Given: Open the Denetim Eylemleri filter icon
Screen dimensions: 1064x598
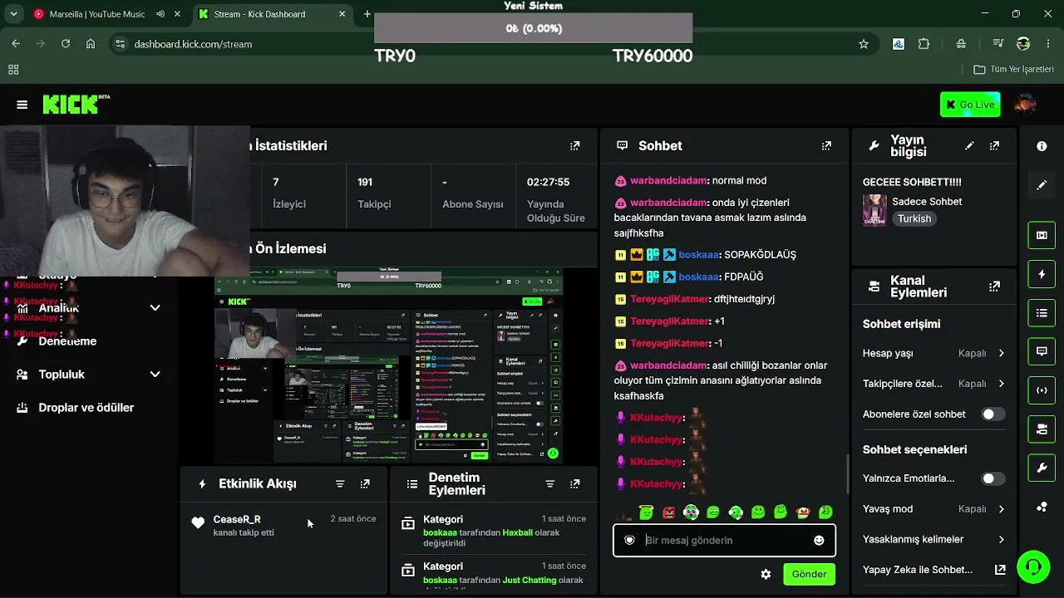Looking at the screenshot, I should [549, 483].
